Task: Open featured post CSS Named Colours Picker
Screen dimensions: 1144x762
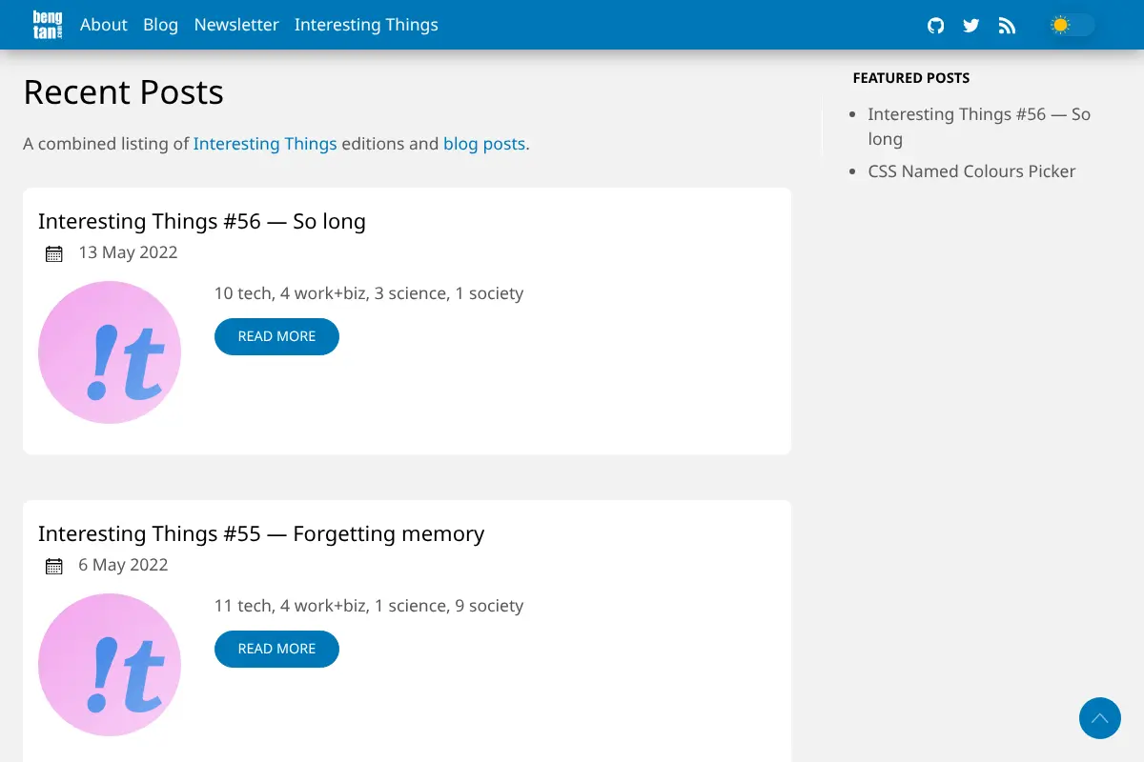Action: (971, 171)
